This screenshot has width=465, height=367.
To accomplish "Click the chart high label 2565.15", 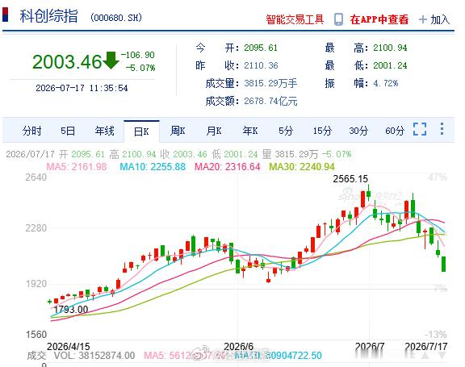I will pyautogui.click(x=350, y=179).
